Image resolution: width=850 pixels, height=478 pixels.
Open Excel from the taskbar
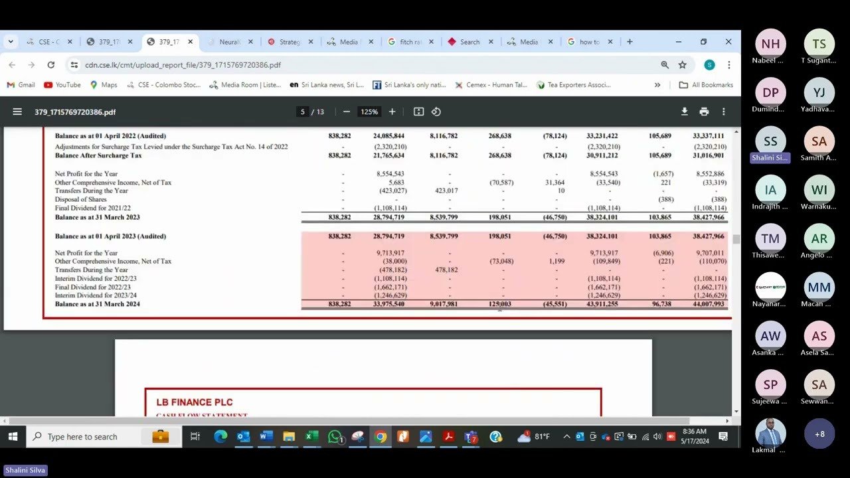(311, 436)
